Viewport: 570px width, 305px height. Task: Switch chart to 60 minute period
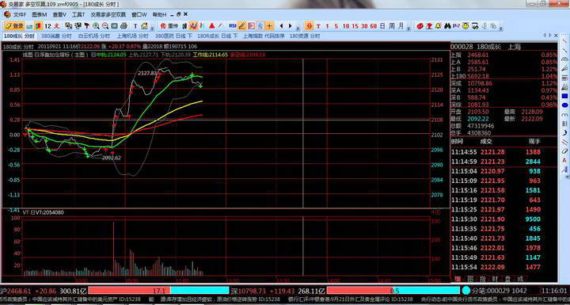point(374,26)
